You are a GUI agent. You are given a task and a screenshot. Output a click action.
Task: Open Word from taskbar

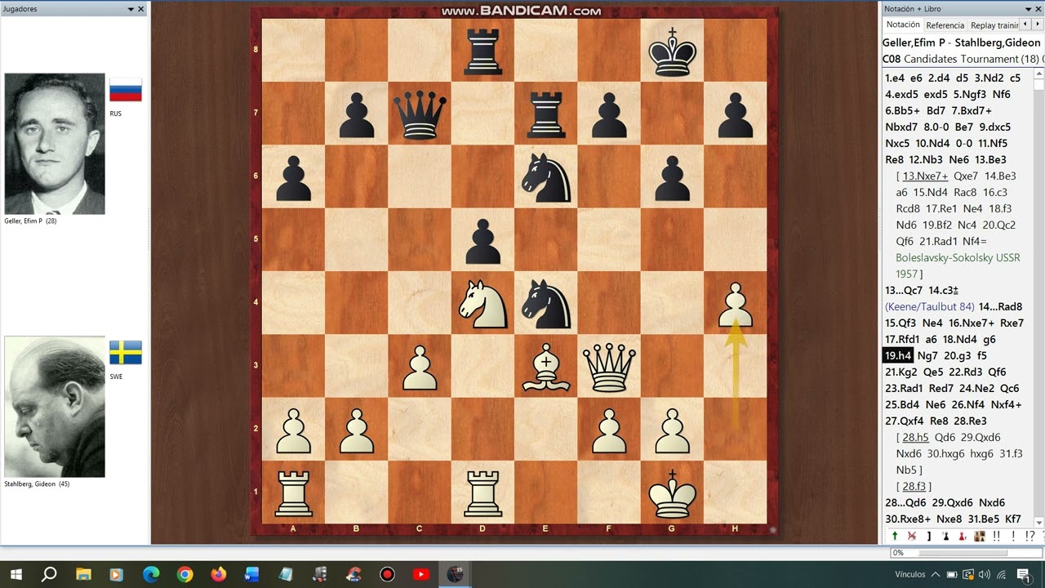[x=251, y=574]
